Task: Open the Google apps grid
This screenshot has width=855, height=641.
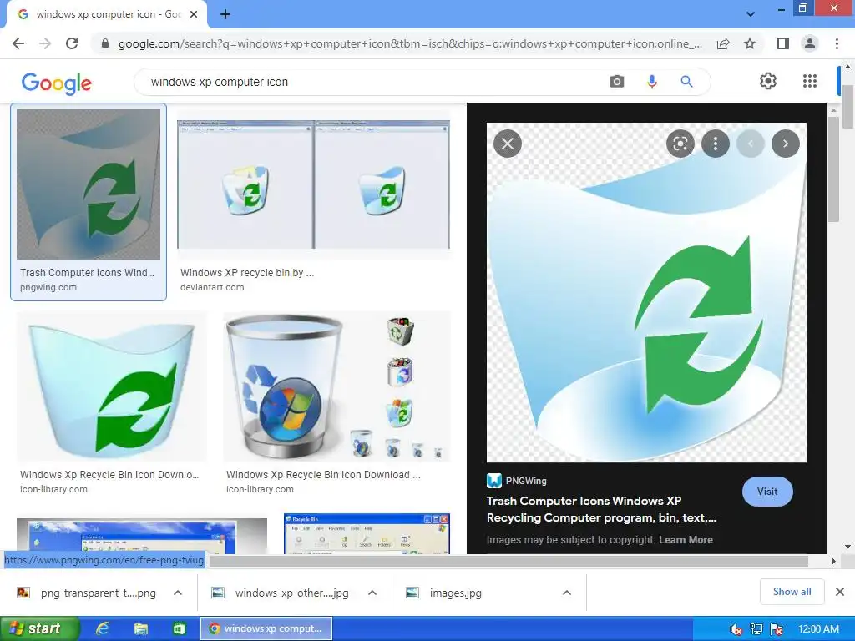Action: (x=810, y=81)
